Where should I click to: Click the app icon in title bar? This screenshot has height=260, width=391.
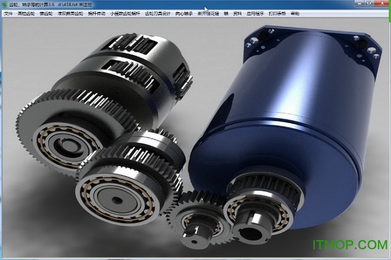pos(4,4)
